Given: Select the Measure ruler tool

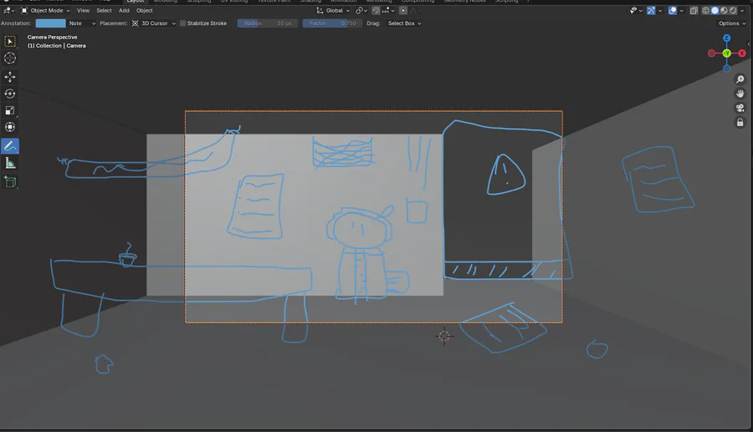Looking at the screenshot, I should coord(9,164).
